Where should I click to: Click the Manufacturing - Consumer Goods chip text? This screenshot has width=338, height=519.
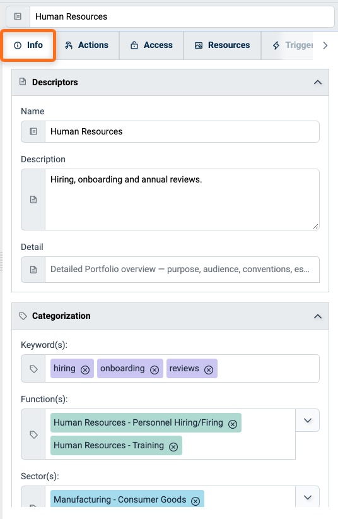[x=120, y=499]
